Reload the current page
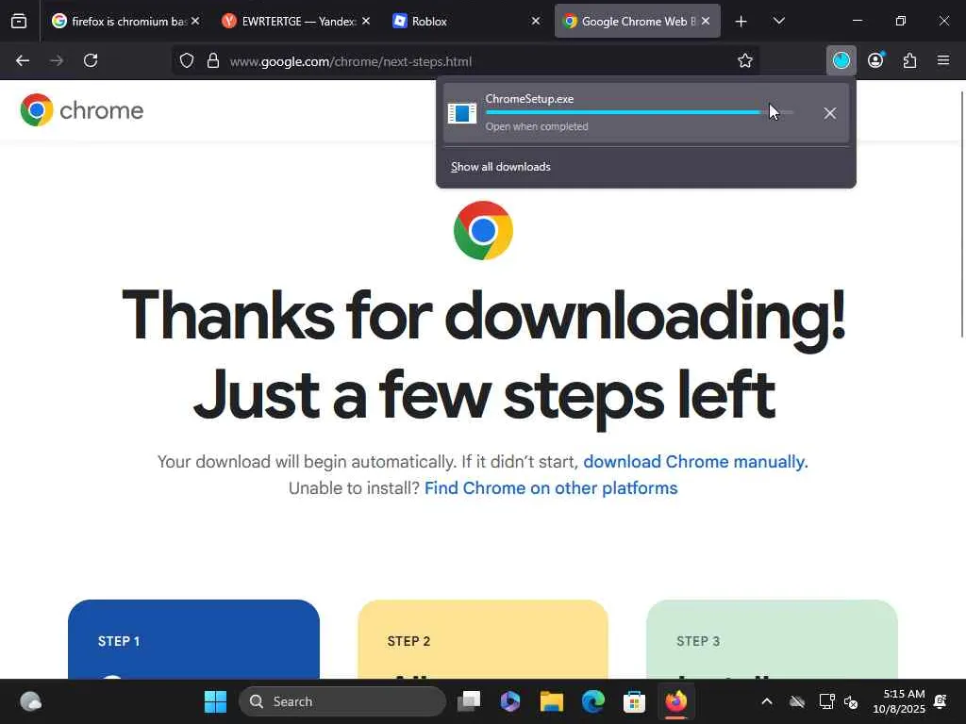The height and width of the screenshot is (724, 966). pos(91,61)
